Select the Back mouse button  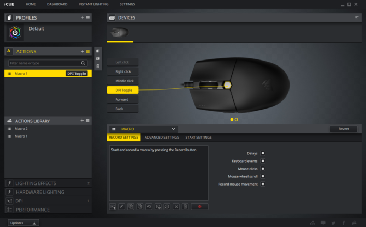122,109
